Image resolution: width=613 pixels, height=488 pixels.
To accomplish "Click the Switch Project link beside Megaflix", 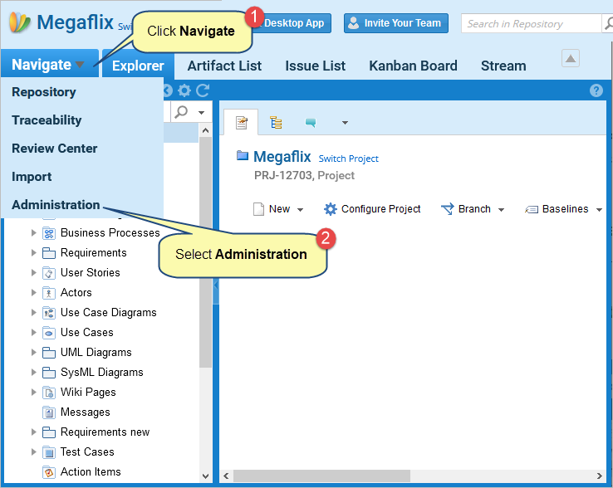I will tap(348, 159).
